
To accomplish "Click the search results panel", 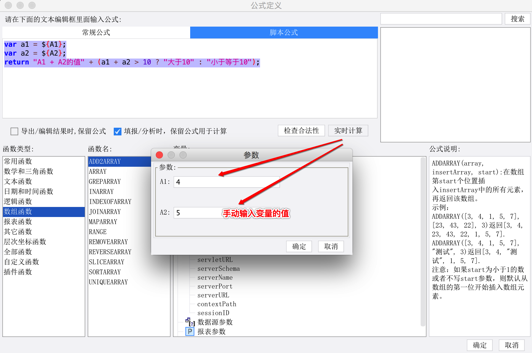I will [455, 85].
